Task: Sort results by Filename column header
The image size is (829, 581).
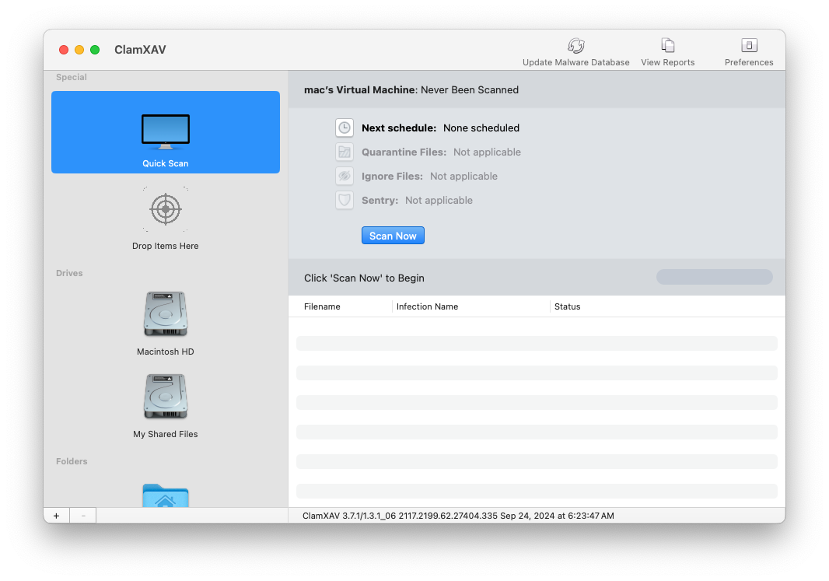Action: point(323,306)
